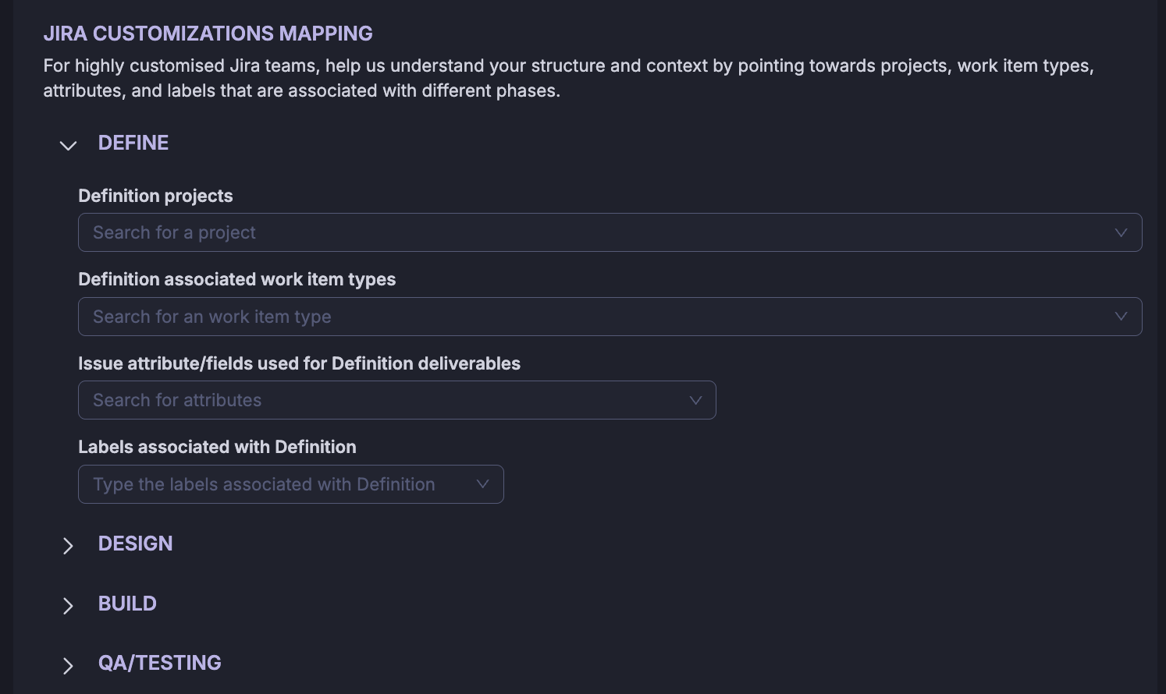Focus the Search for a project field
This screenshot has height=694, width=1166.
pos(610,232)
